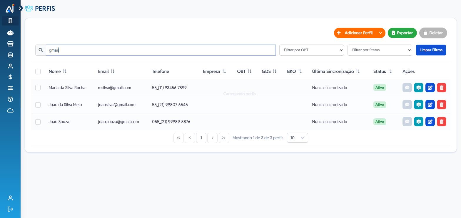Open the robot sidebar icon

pyautogui.click(x=10, y=33)
